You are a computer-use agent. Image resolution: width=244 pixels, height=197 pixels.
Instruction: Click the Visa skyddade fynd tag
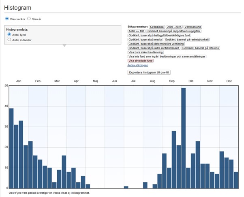coord(141,61)
